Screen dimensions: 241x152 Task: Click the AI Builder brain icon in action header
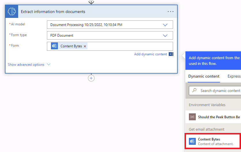pos(12,12)
